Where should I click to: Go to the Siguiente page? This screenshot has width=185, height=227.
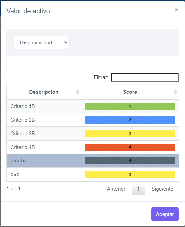click(x=162, y=189)
